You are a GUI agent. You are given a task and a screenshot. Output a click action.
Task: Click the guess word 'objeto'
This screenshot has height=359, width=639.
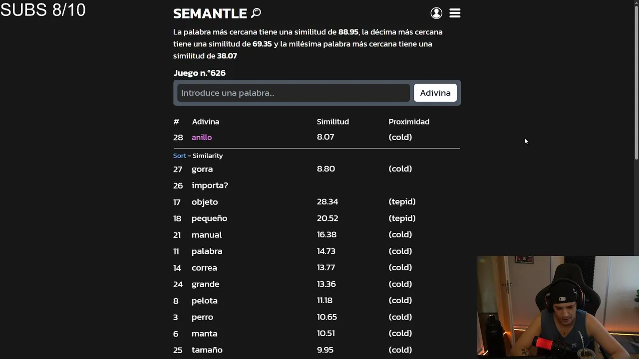[x=205, y=202]
